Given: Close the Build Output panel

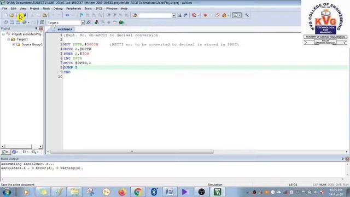Looking at the screenshot, I should pos(347,159).
